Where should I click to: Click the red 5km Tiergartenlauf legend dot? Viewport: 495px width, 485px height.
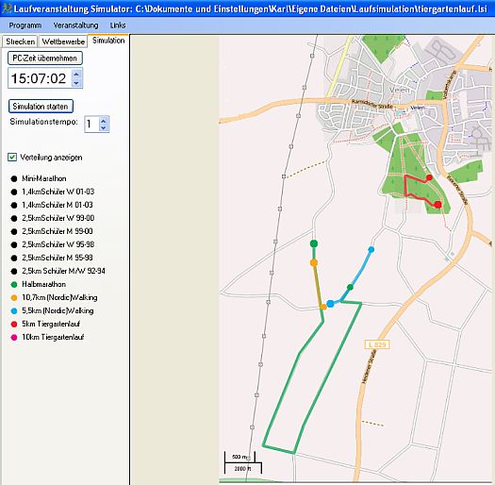tap(14, 324)
